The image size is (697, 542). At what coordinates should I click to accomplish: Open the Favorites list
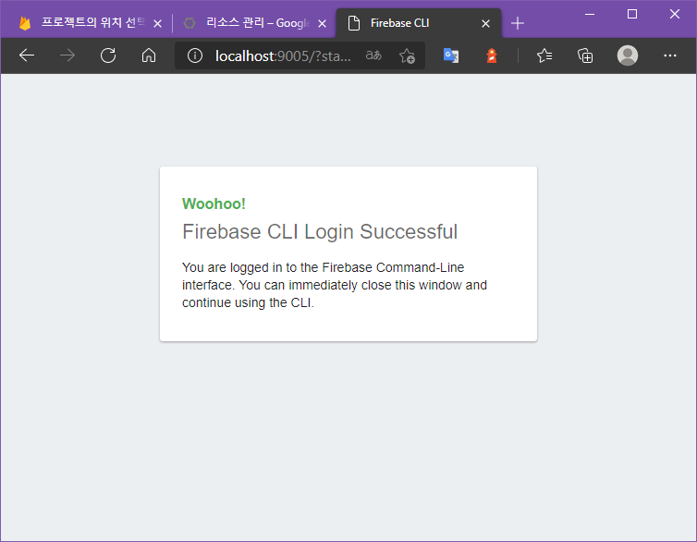pyautogui.click(x=544, y=55)
